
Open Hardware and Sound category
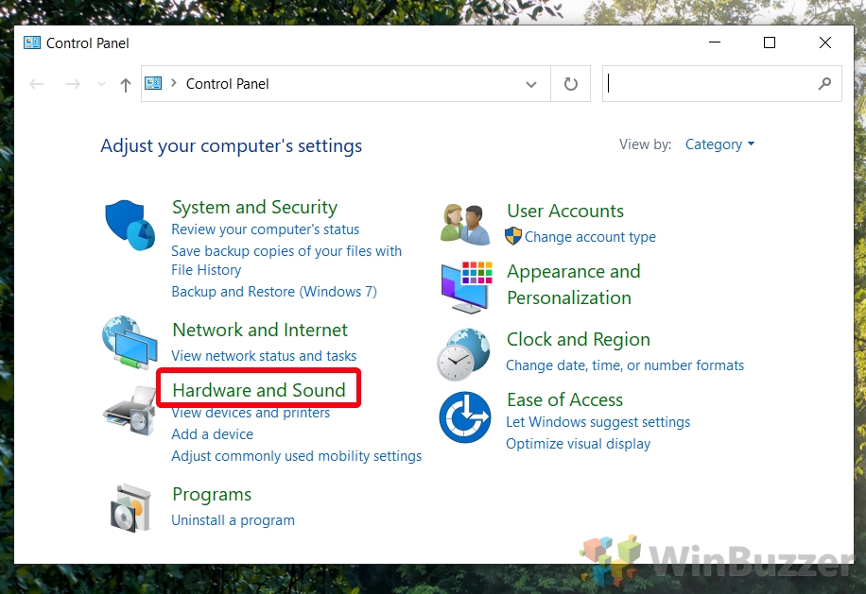[259, 390]
